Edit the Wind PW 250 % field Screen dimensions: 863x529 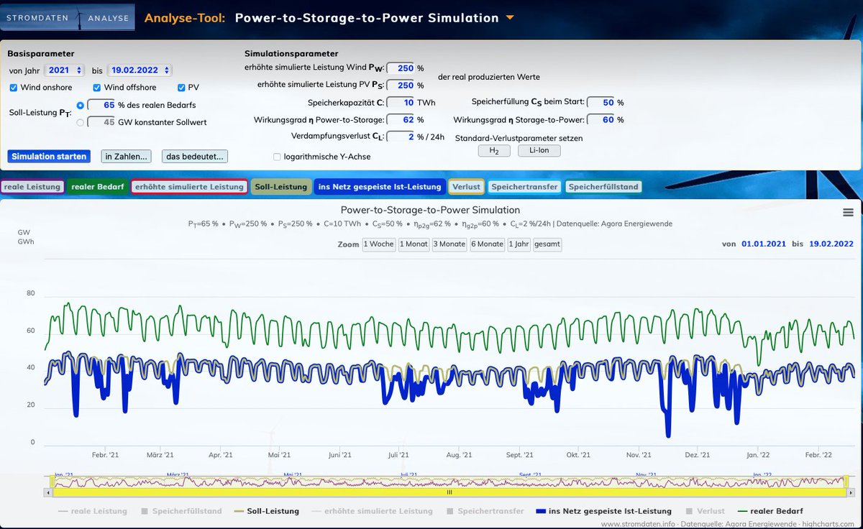click(x=401, y=68)
